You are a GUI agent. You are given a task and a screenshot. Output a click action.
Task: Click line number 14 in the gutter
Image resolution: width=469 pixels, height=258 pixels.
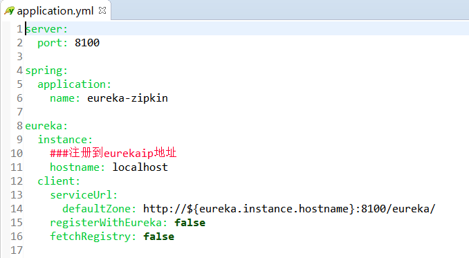[17, 209]
